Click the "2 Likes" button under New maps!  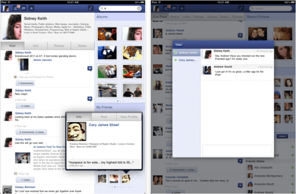click(26, 106)
